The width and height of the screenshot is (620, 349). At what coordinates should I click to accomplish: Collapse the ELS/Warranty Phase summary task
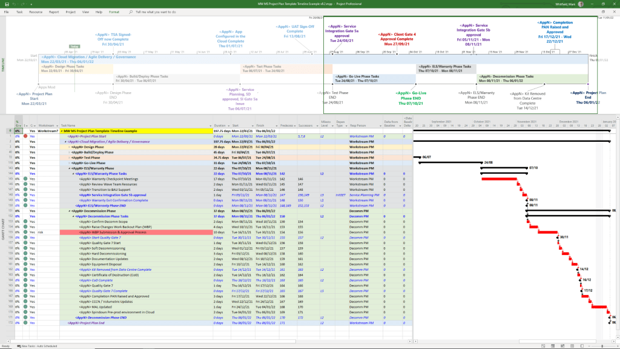tap(69, 168)
